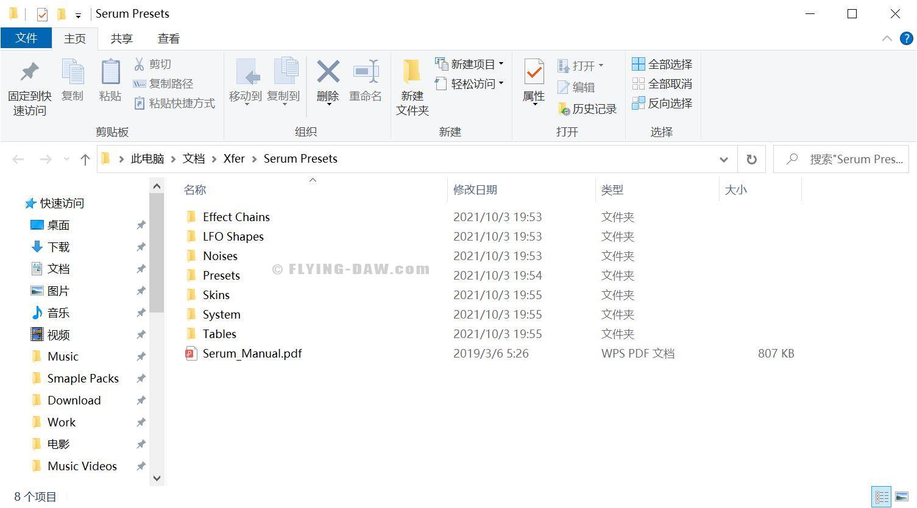Select the System folder
The height and width of the screenshot is (508, 917).
click(x=222, y=314)
